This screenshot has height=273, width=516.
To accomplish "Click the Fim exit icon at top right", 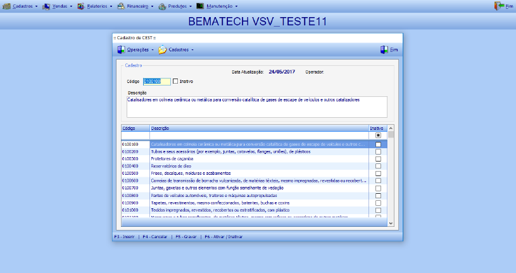I will tap(499, 6).
